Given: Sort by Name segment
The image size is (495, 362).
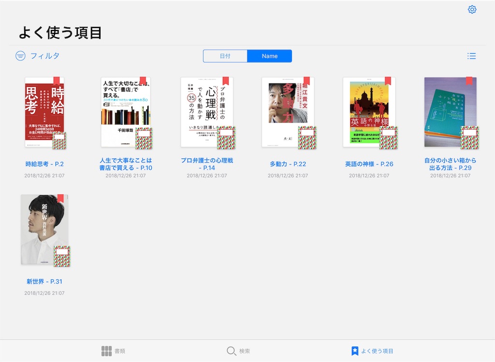Looking at the screenshot, I should pos(270,56).
